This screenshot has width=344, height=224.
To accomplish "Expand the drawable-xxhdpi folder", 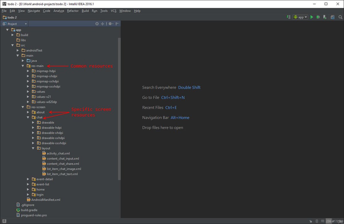I will (33, 138).
